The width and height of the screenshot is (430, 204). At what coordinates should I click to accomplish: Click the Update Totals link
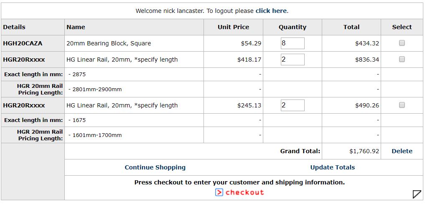point(332,167)
